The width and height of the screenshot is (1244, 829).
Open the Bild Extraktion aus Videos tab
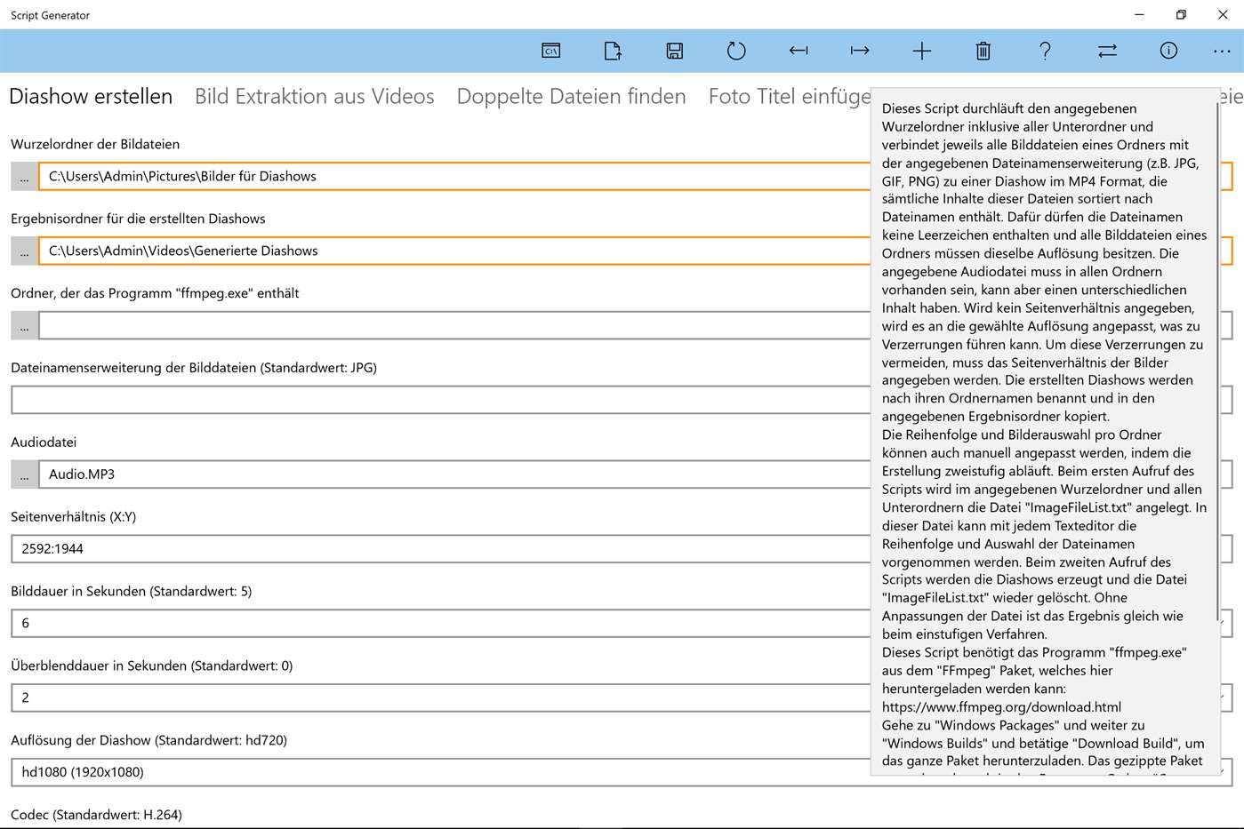(315, 96)
